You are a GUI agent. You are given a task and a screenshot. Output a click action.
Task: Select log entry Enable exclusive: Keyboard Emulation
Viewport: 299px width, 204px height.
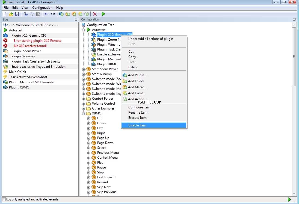click(38, 67)
